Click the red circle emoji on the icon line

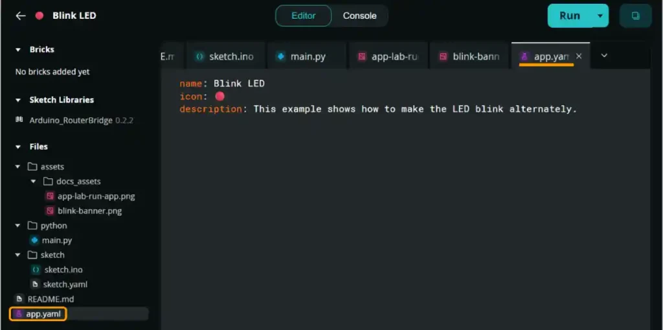tap(219, 96)
